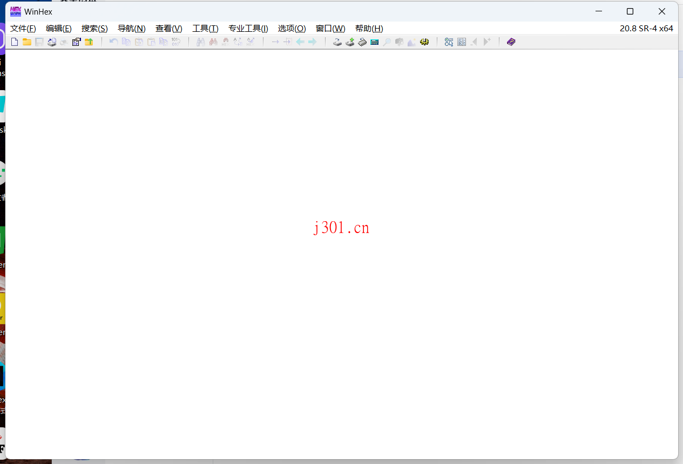Screen dimensions: 683x464
Task: Click the Save floppy disk icon
Action: [x=39, y=42]
